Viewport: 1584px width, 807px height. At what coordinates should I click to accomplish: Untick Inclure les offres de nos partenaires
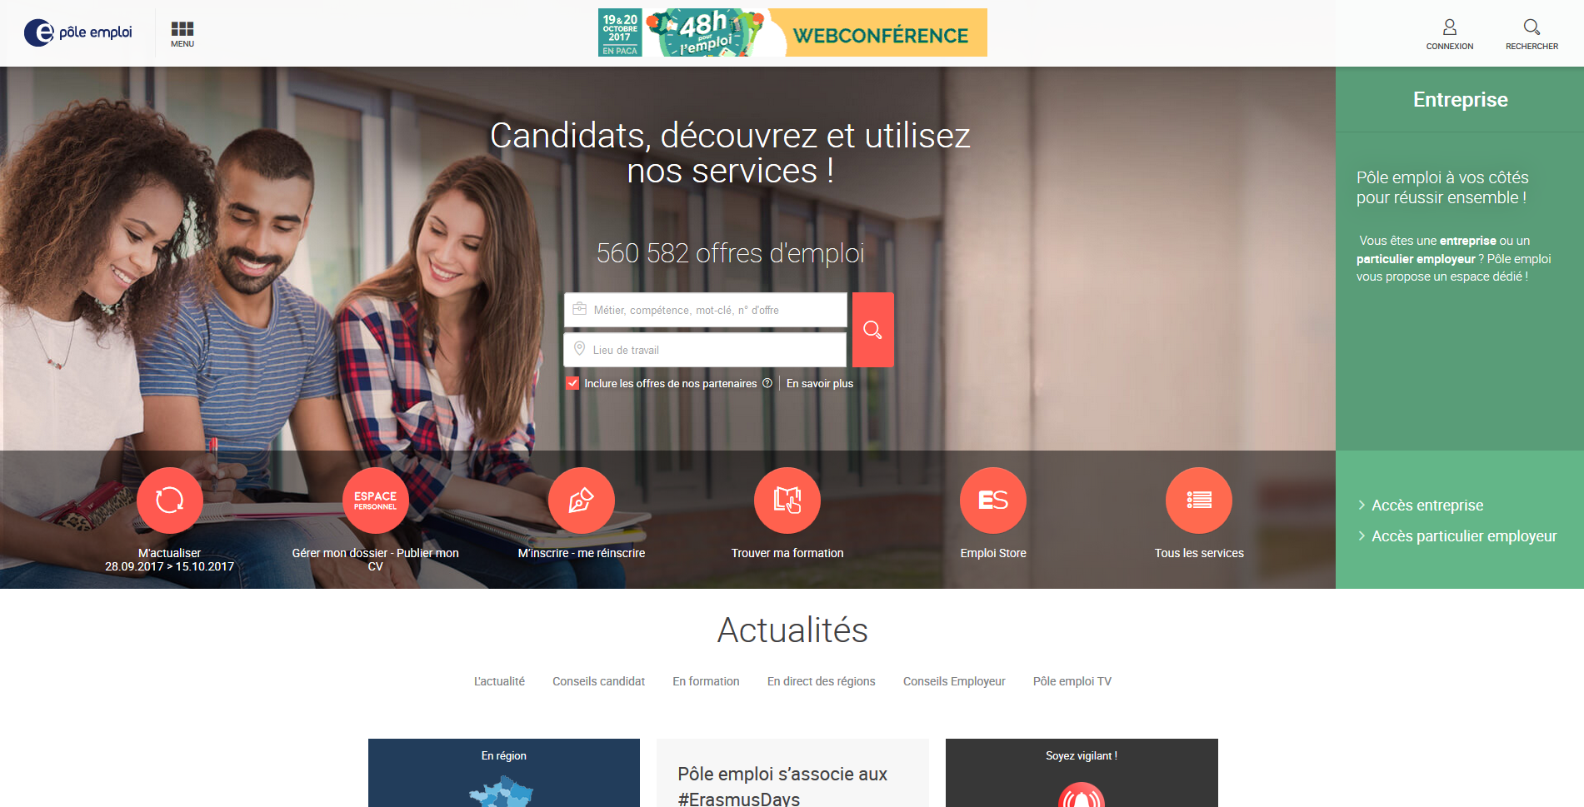pyautogui.click(x=572, y=383)
